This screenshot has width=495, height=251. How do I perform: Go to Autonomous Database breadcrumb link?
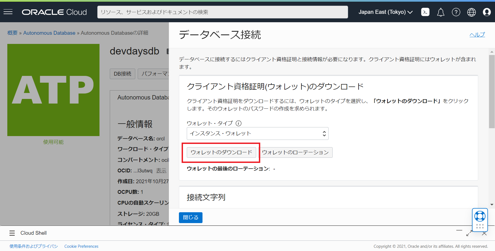49,33
